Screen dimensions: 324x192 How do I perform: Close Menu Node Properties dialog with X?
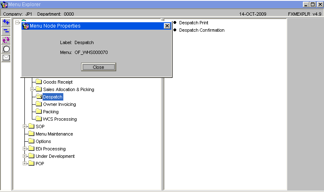coord(167,26)
